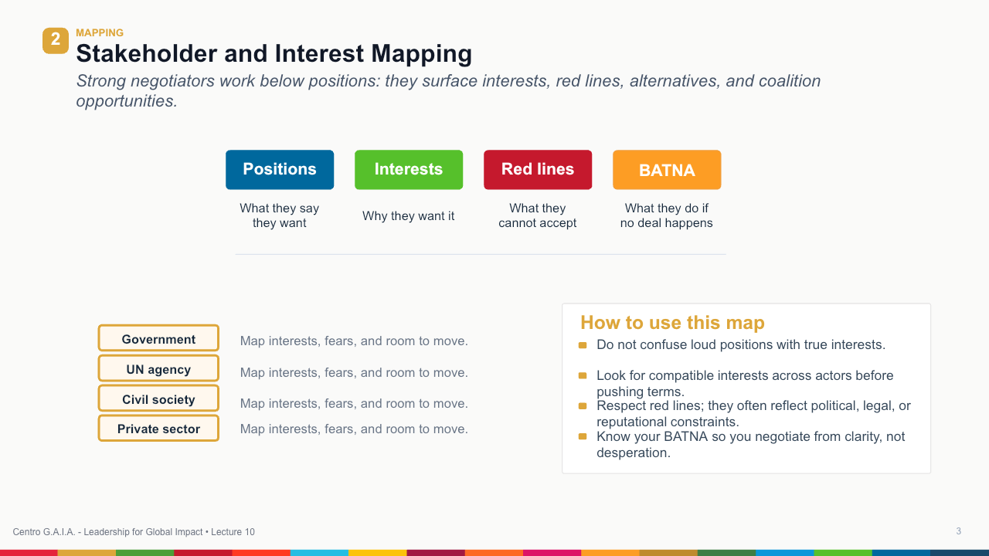The width and height of the screenshot is (989, 556).
Task: Click the orange BATNA box
Action: tap(667, 170)
